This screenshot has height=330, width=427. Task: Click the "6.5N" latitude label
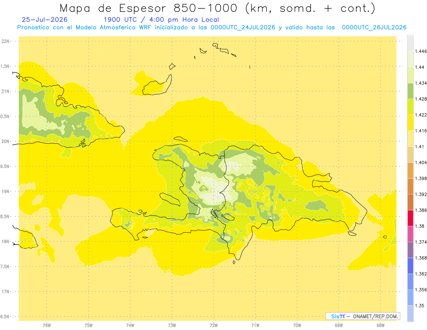tap(5, 316)
